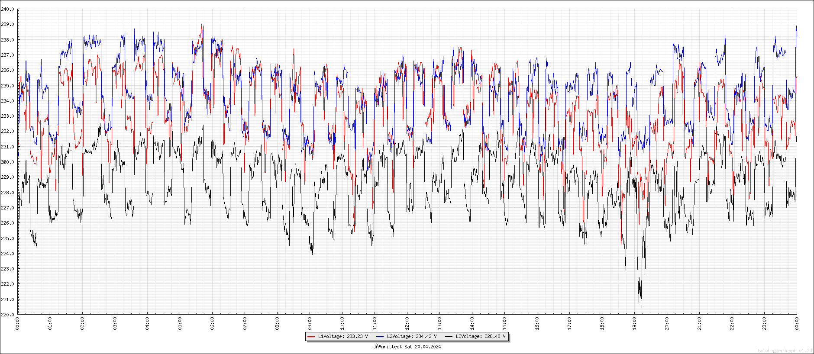Click the '225.0' voltage axis label

point(7,238)
